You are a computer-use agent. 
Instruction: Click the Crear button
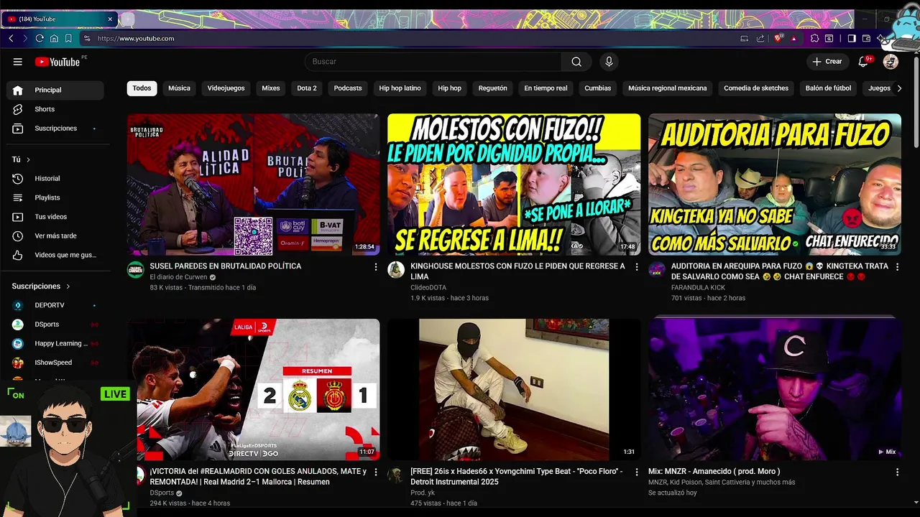(827, 62)
